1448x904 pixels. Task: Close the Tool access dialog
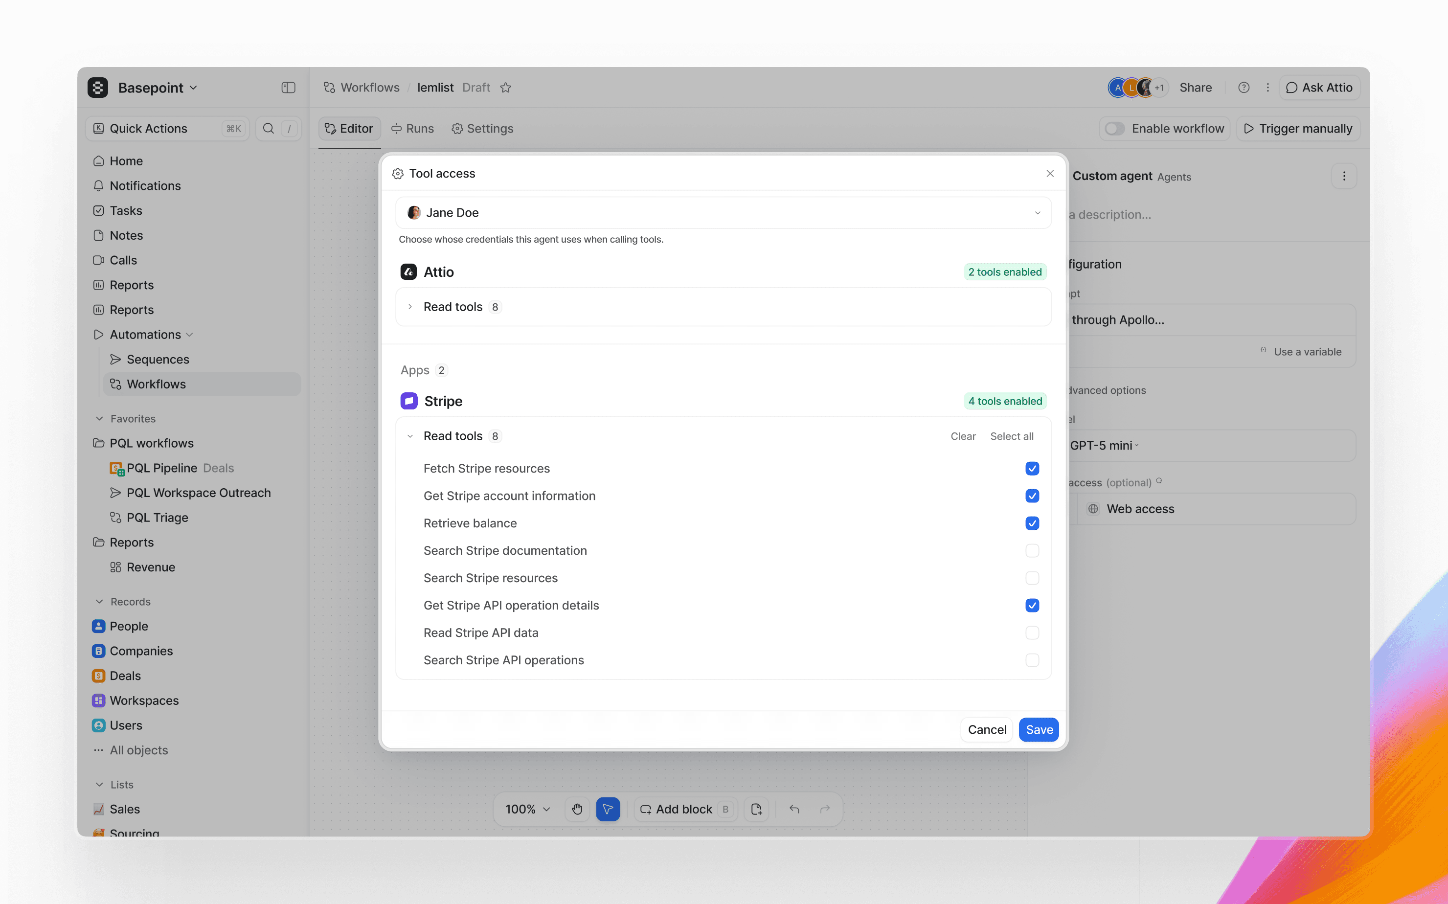coord(1050,173)
